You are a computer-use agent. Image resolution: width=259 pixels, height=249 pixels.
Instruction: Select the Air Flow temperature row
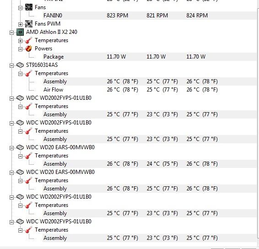[x=150, y=90]
